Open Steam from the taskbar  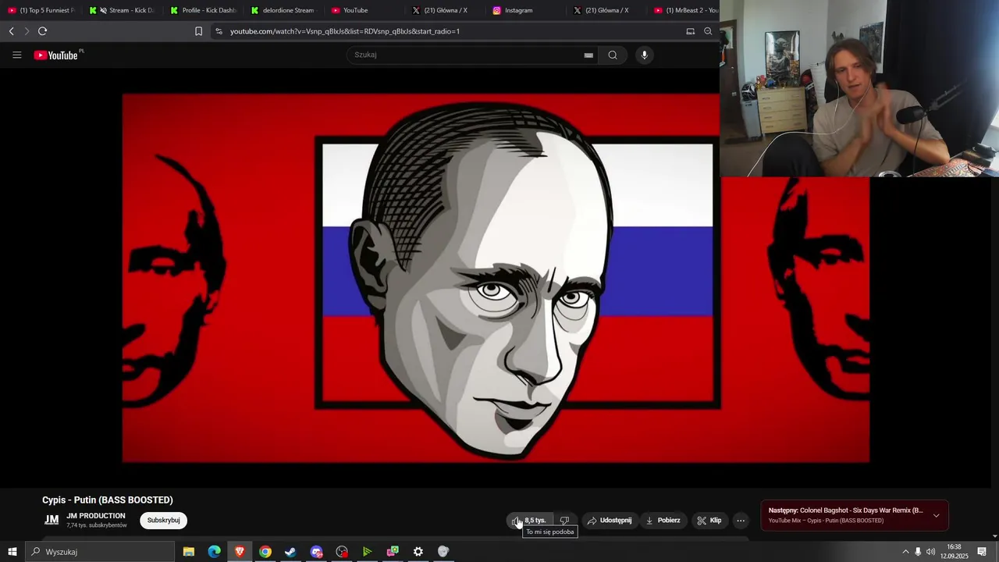point(290,552)
